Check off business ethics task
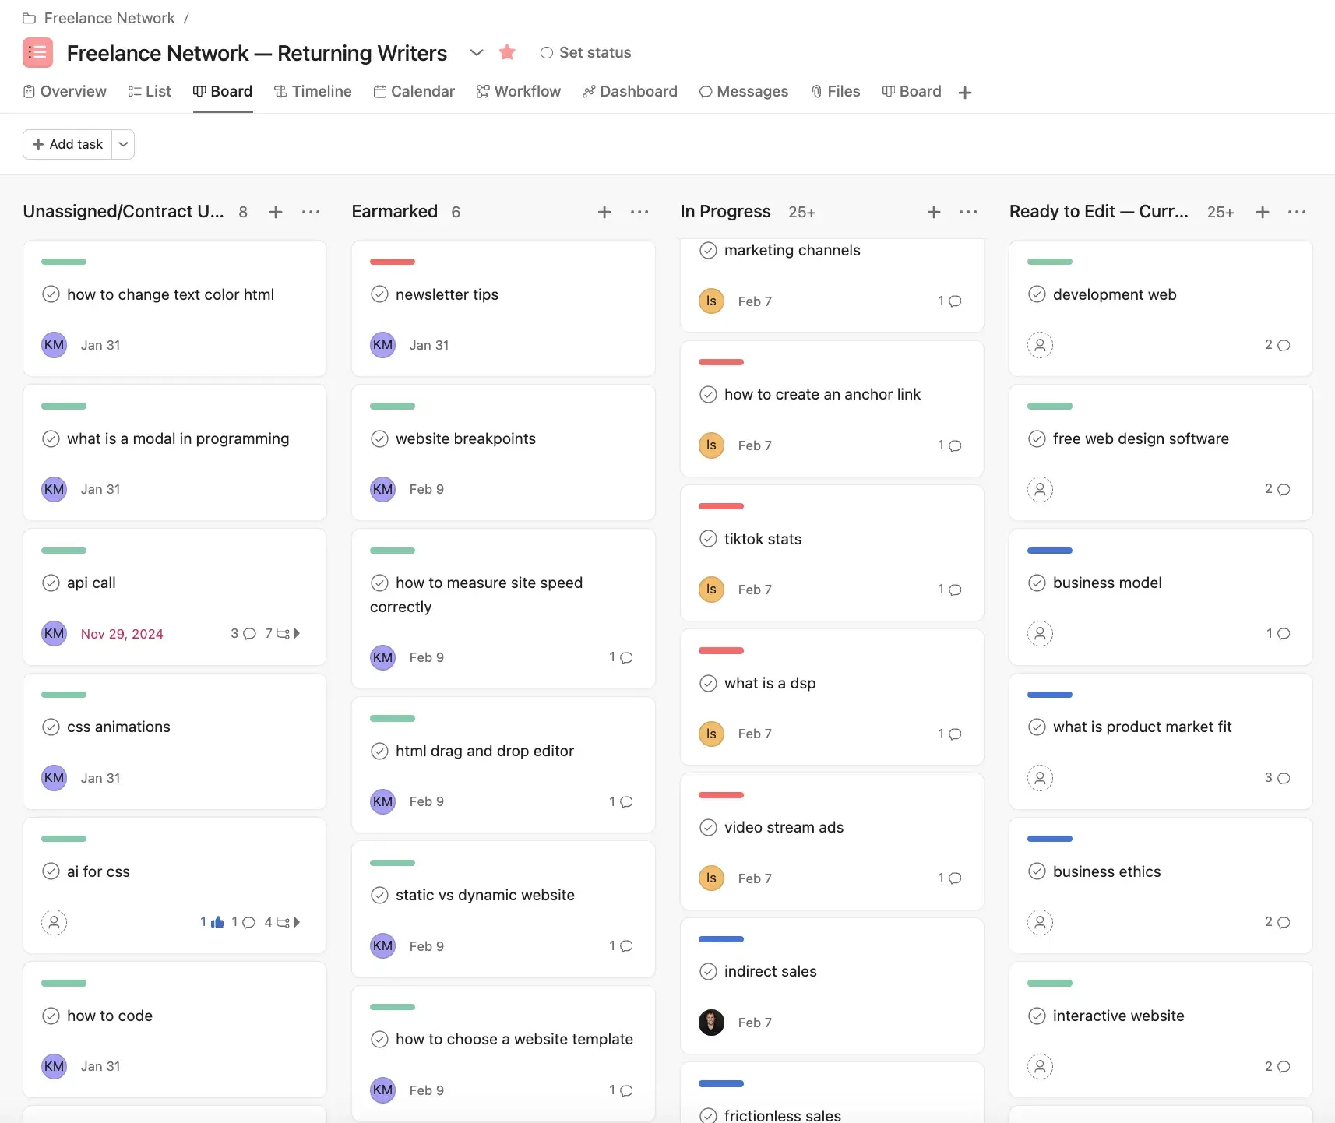 point(1037,871)
